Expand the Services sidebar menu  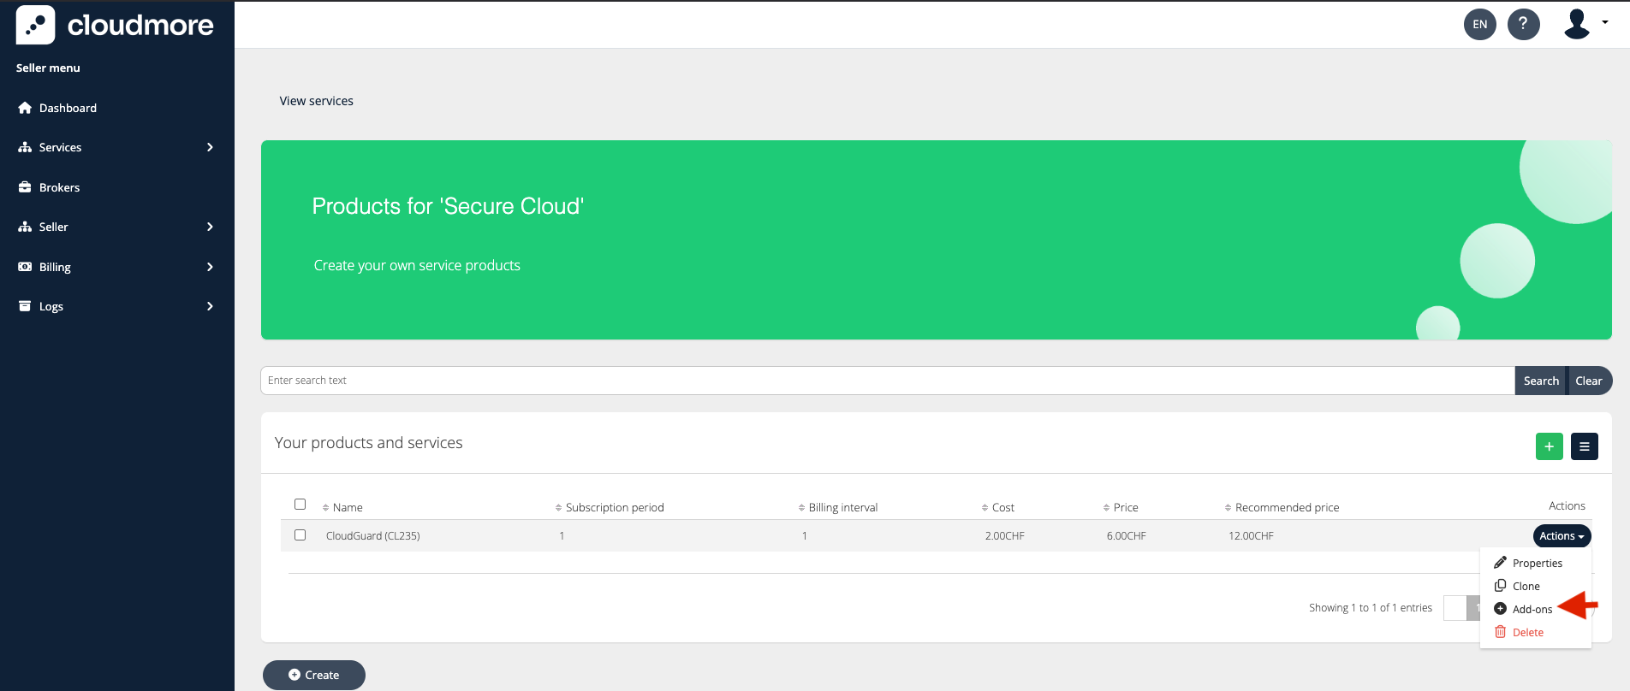tap(116, 147)
